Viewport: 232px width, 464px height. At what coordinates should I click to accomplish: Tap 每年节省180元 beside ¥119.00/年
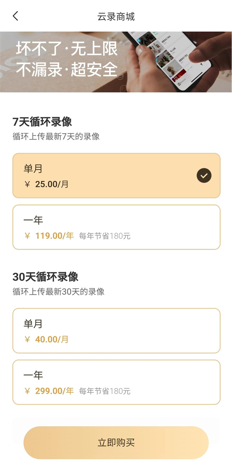pyautogui.click(x=105, y=236)
